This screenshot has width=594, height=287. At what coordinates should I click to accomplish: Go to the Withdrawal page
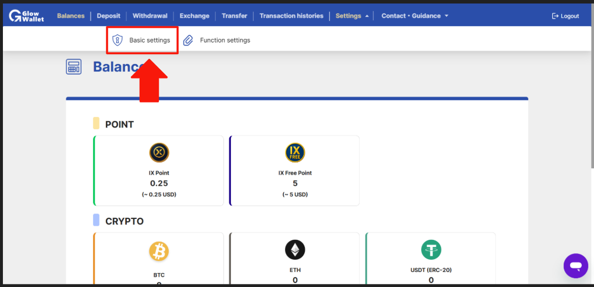click(150, 16)
